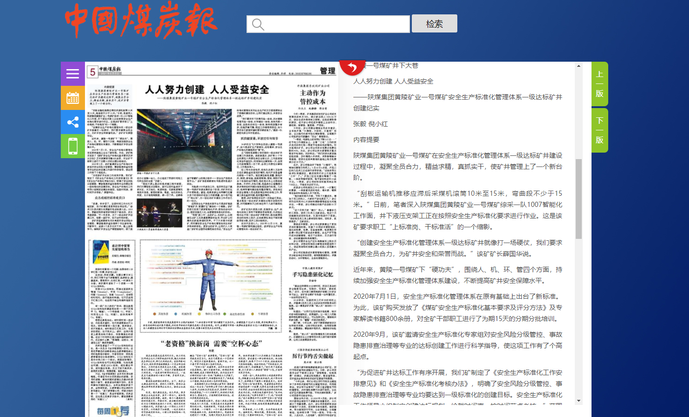The height and width of the screenshot is (417, 689).
Task: Click article title 人人努力创建 人人受益安全 in text pane
Action: [393, 81]
